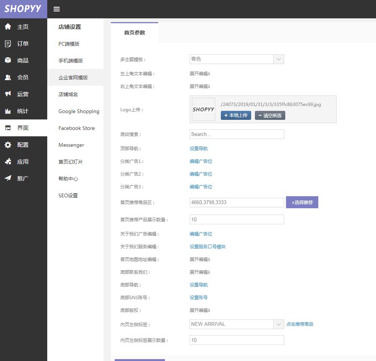This screenshot has height=361, width=376.
Task: Click the paper plane icon beside 推广
Action: (x=8, y=178)
